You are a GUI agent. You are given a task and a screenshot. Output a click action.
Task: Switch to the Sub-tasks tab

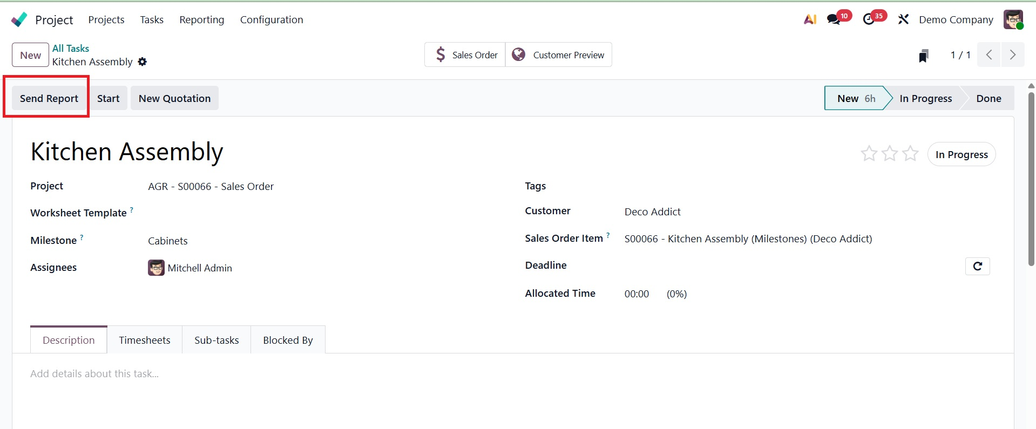216,340
